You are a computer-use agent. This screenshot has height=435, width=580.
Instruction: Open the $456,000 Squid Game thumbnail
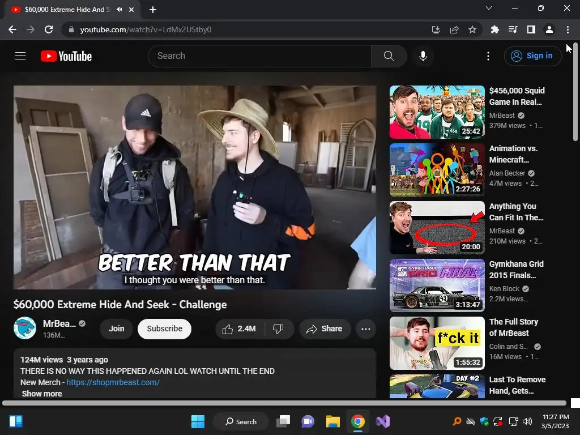pyautogui.click(x=437, y=112)
